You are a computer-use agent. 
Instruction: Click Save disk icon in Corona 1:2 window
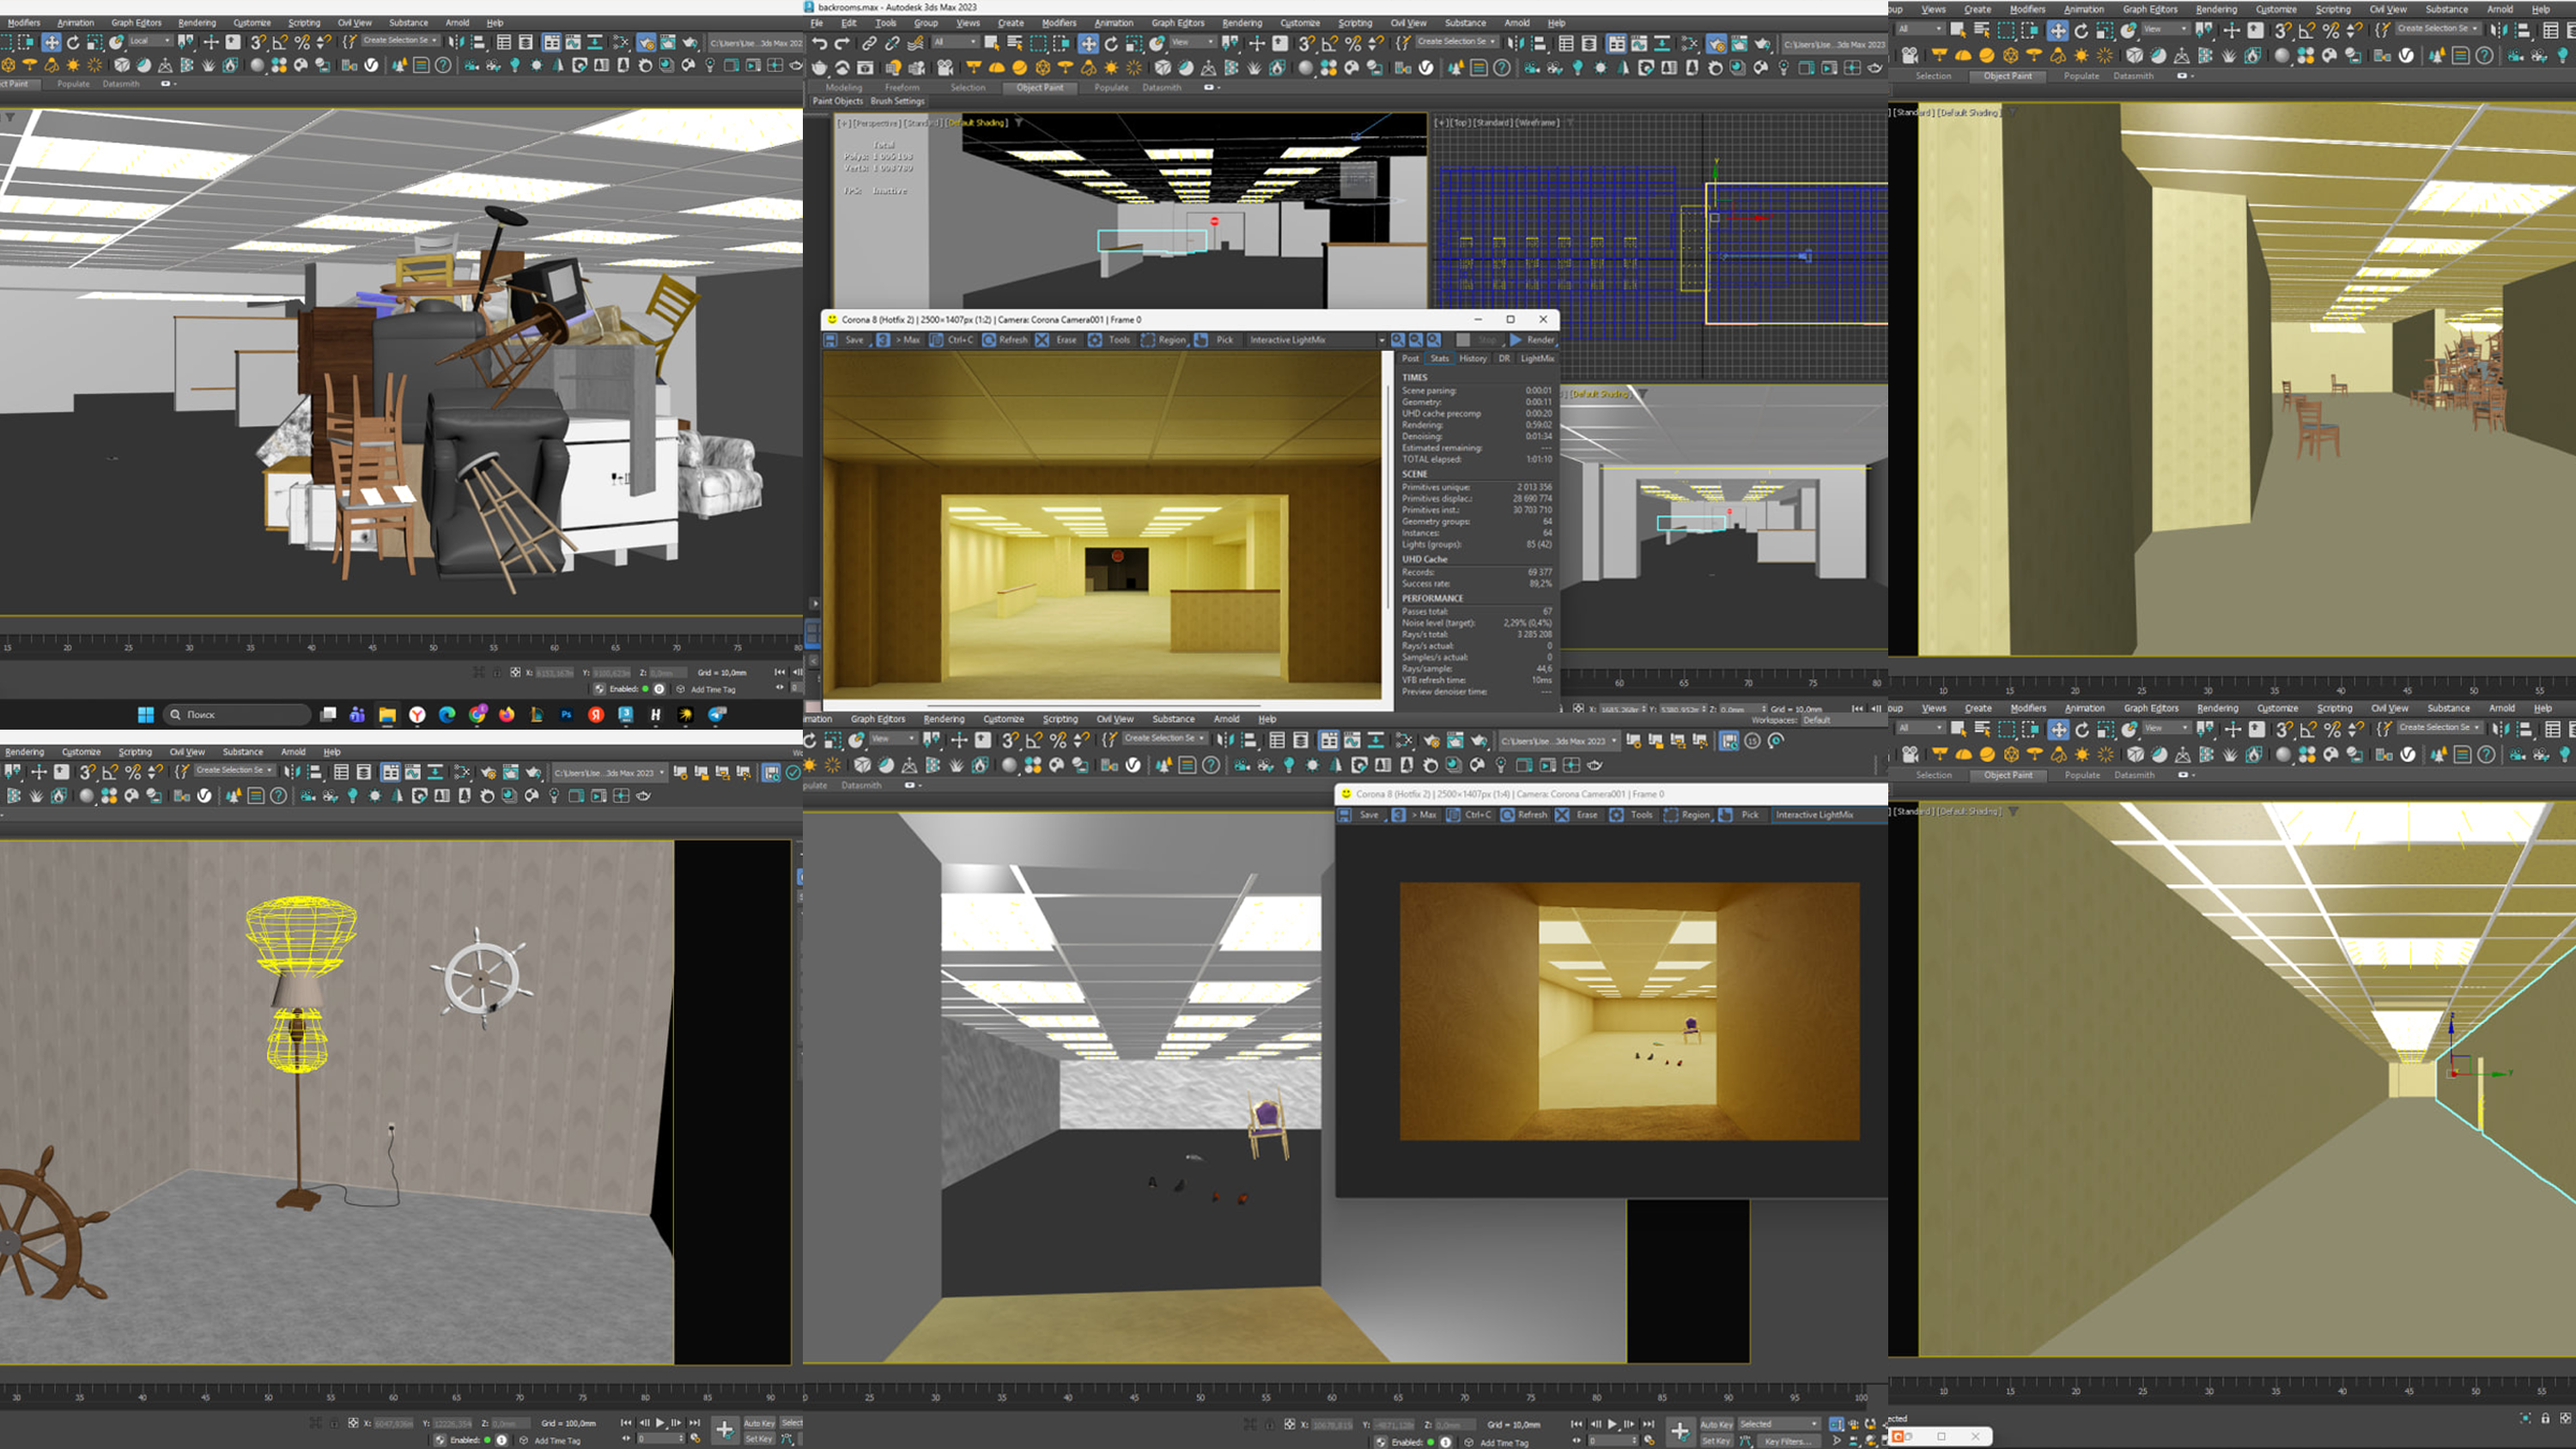pyautogui.click(x=831, y=340)
